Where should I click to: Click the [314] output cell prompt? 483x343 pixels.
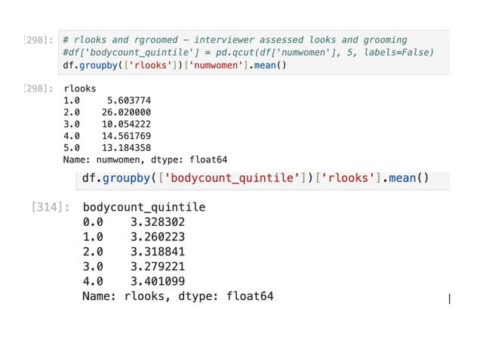point(51,207)
